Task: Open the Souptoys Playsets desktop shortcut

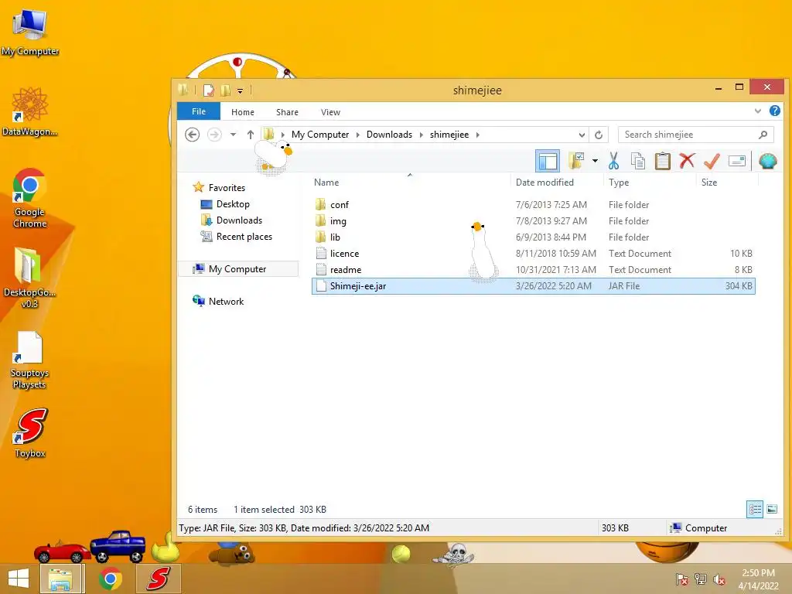Action: click(x=29, y=360)
